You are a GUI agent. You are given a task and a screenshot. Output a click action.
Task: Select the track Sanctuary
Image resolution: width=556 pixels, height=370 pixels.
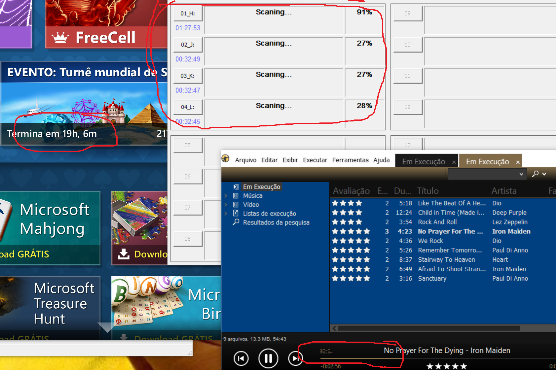[x=432, y=279]
